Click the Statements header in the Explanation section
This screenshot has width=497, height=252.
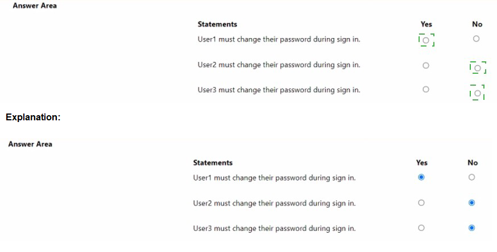(213, 163)
